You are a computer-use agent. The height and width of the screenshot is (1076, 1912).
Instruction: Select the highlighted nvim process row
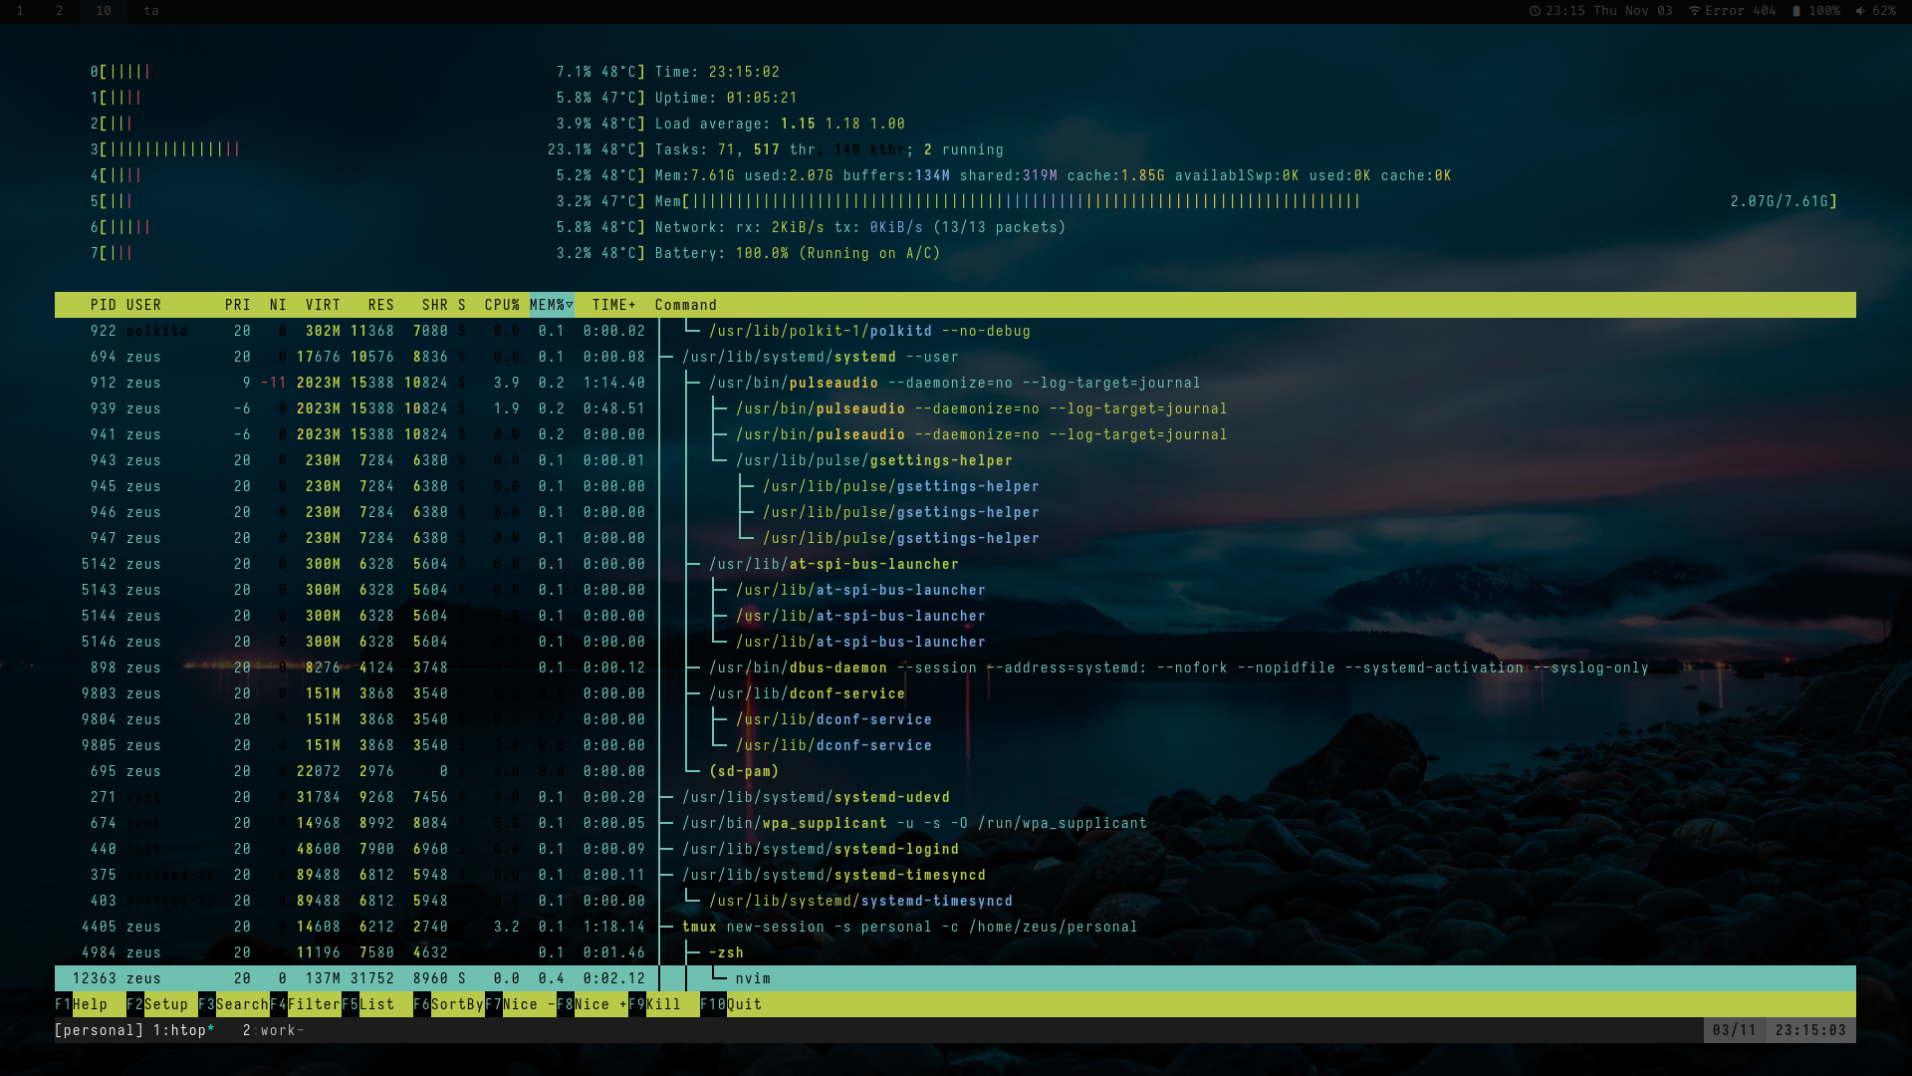click(955, 978)
